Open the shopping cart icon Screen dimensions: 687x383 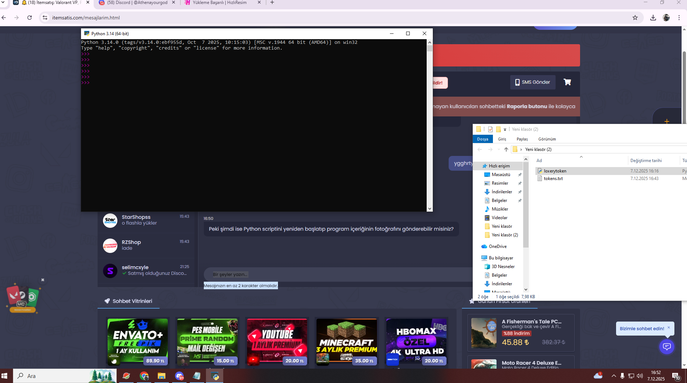[567, 82]
